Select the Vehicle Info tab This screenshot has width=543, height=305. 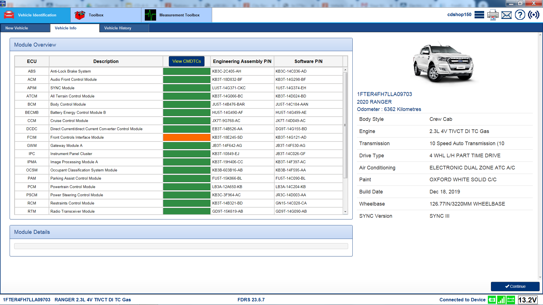coord(66,28)
